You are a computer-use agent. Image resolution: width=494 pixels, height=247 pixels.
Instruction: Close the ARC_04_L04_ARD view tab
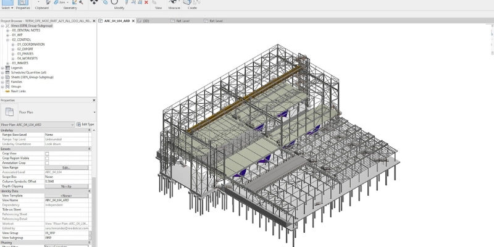133,21
